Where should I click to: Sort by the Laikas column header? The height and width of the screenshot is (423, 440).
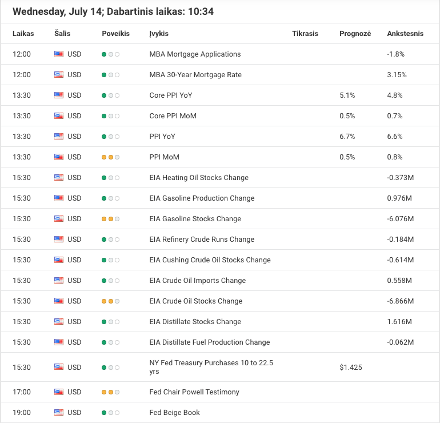coord(23,33)
